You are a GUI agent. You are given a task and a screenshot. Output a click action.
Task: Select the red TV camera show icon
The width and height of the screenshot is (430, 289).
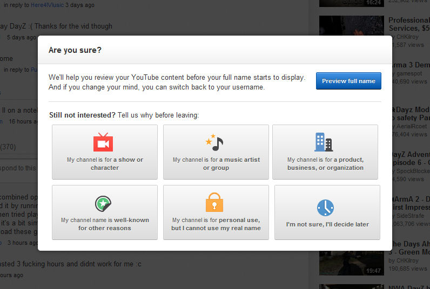coord(103,142)
